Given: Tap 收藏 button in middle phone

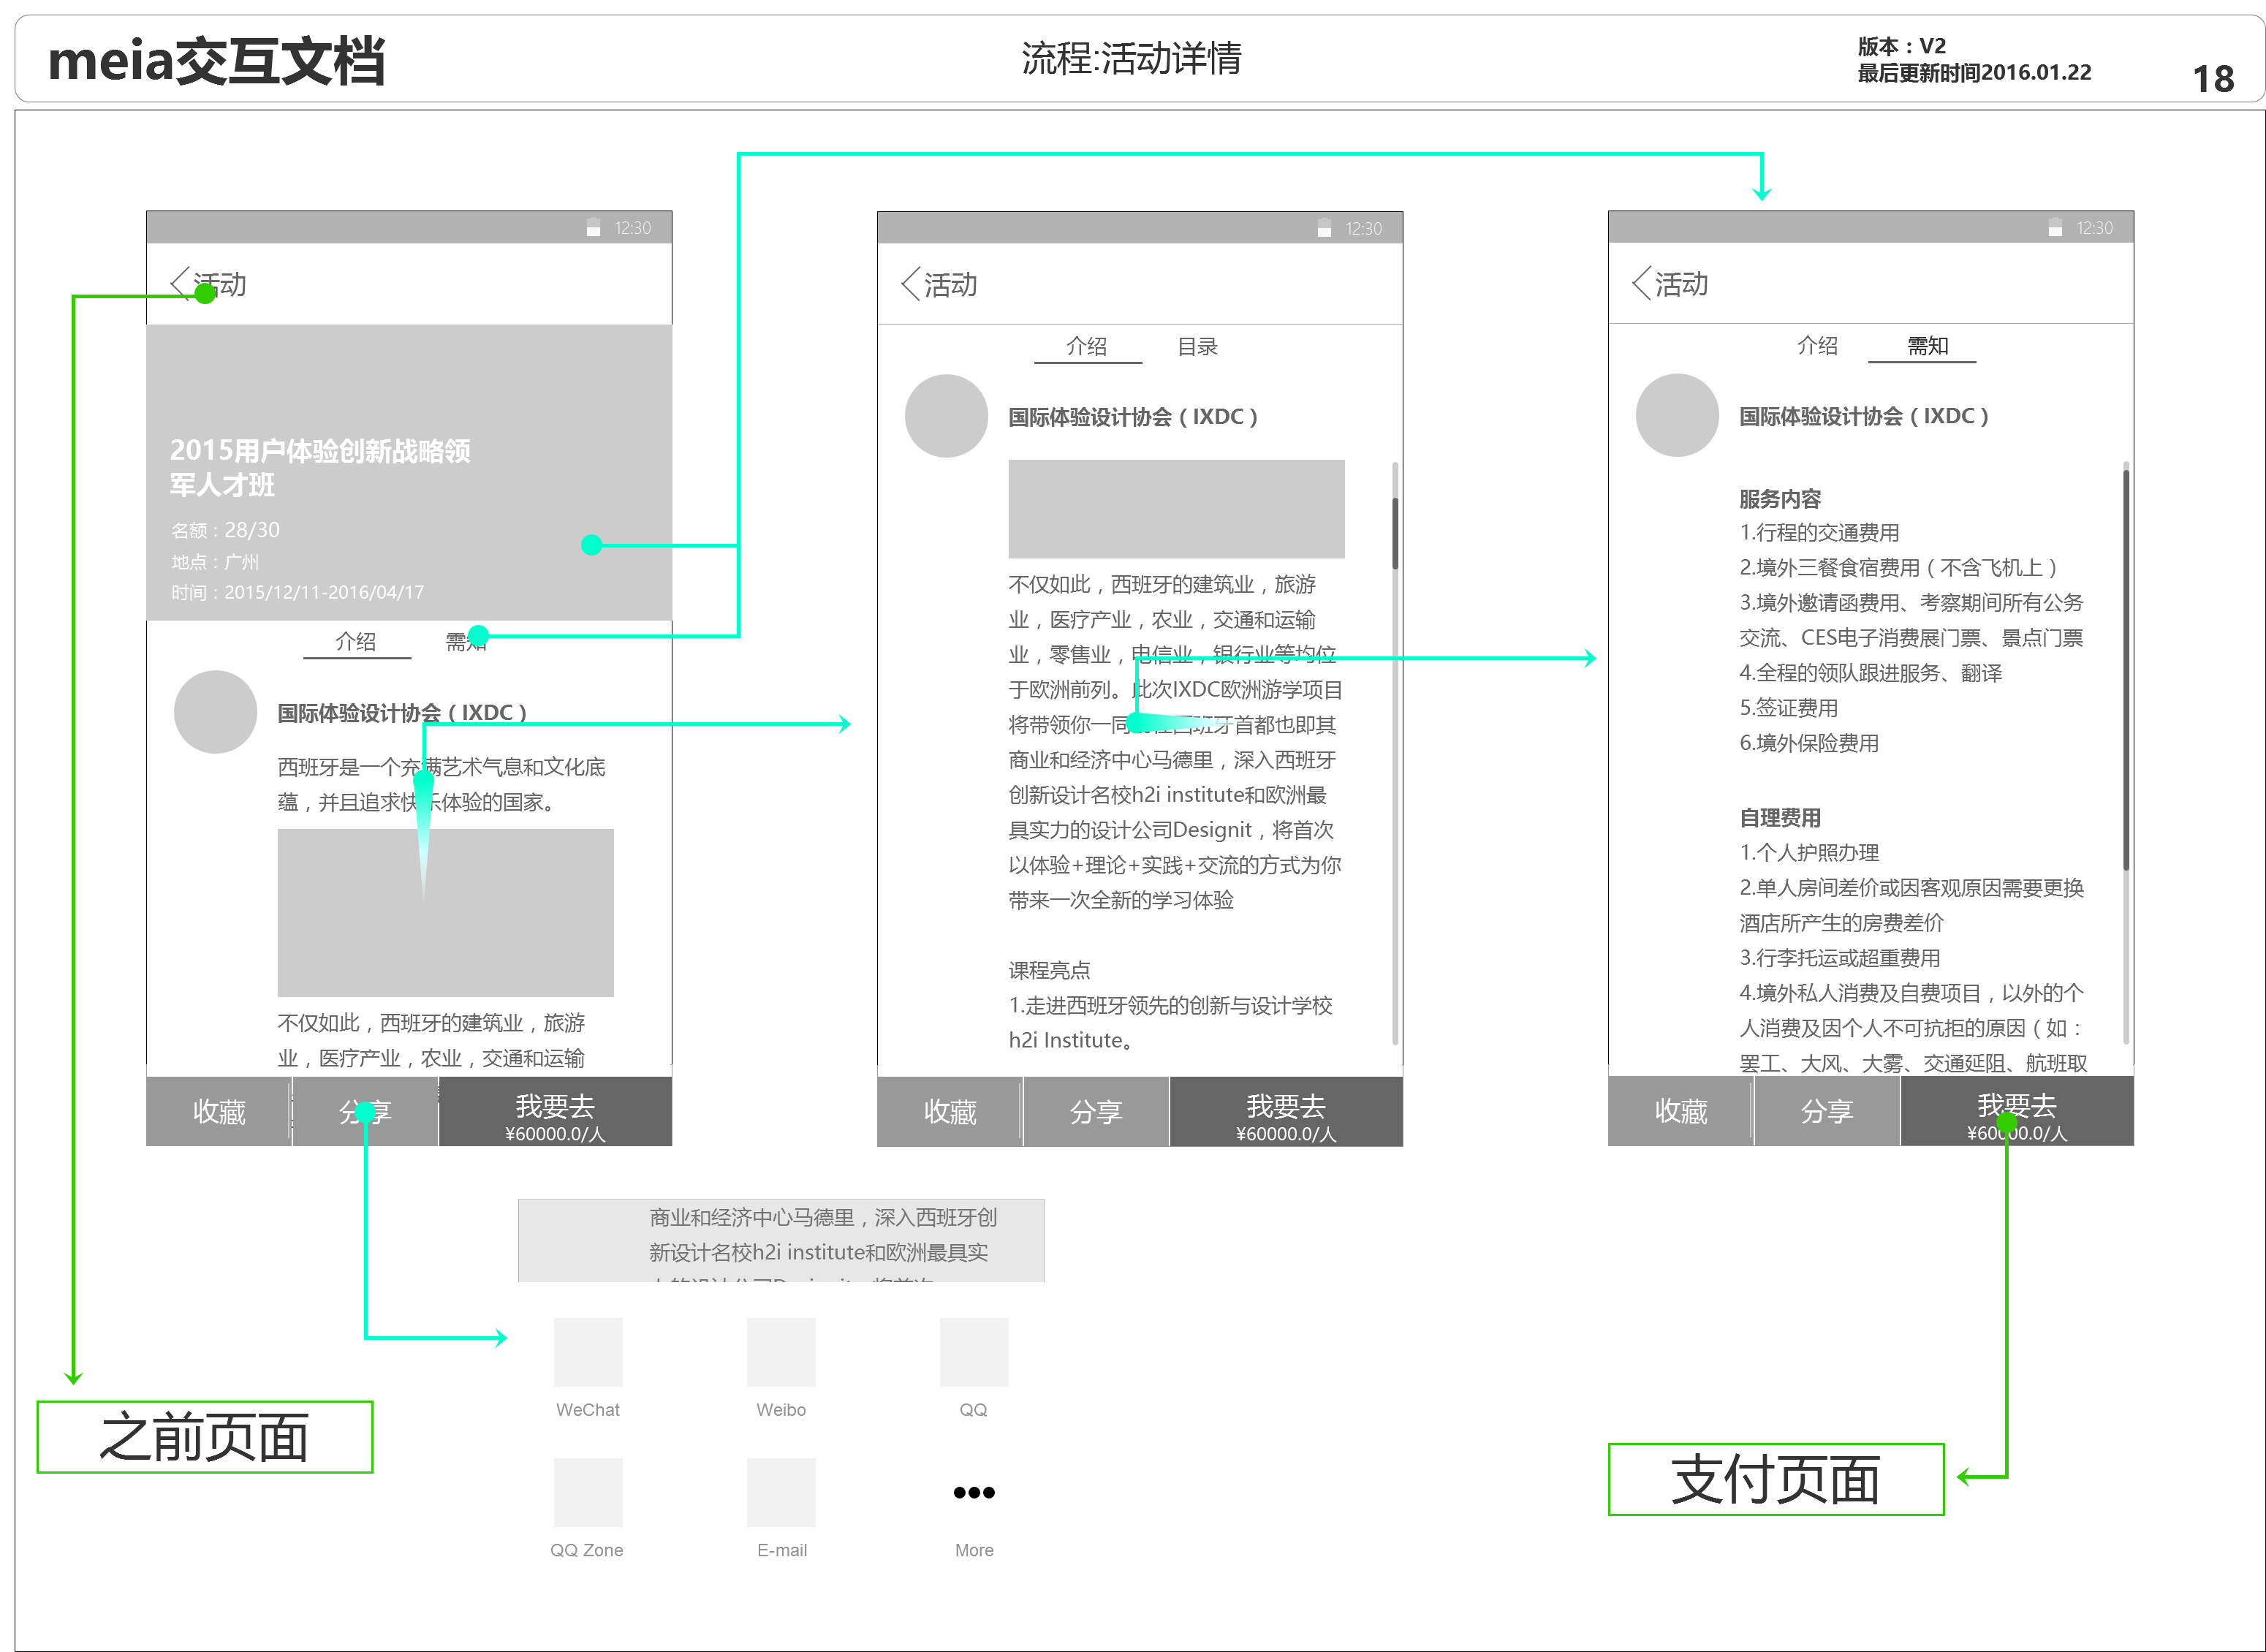Looking at the screenshot, I should (950, 1111).
